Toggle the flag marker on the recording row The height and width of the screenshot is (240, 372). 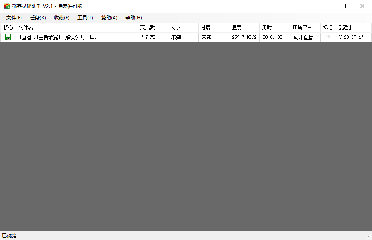(328, 37)
